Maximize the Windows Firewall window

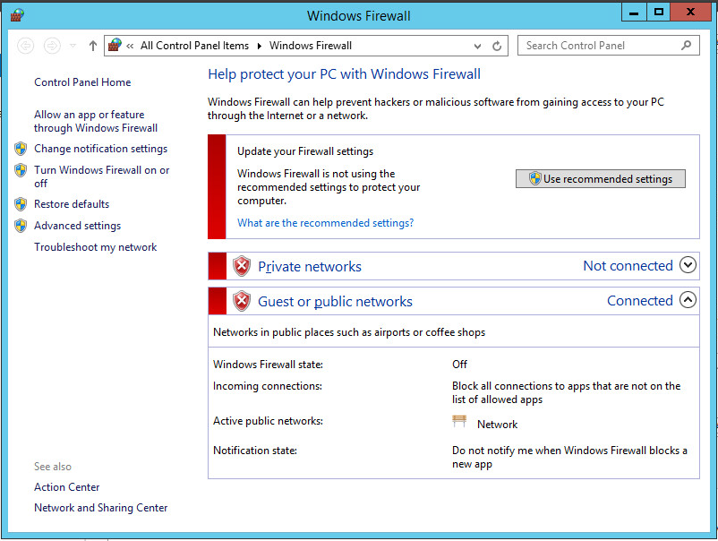pyautogui.click(x=659, y=13)
